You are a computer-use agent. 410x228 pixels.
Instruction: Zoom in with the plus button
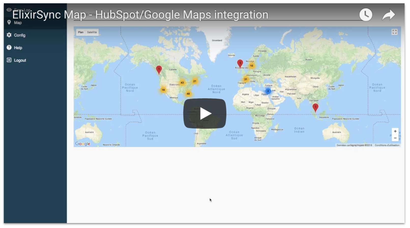pos(395,131)
